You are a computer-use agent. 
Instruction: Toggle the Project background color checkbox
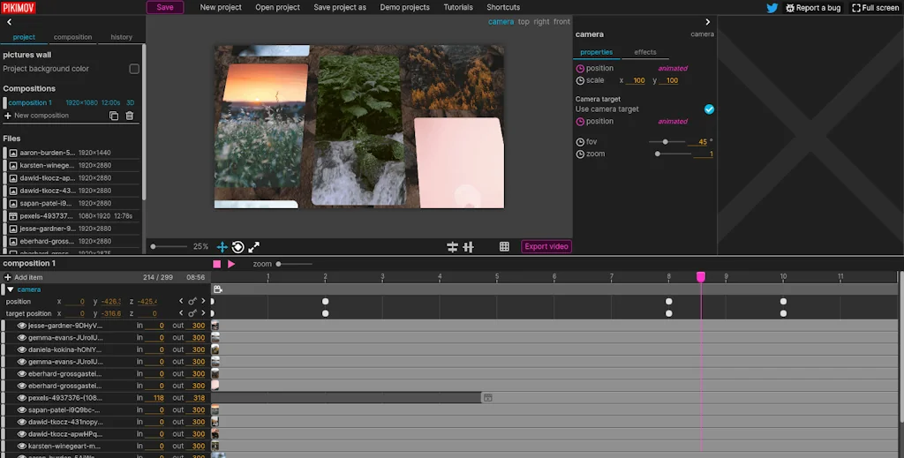pos(134,69)
